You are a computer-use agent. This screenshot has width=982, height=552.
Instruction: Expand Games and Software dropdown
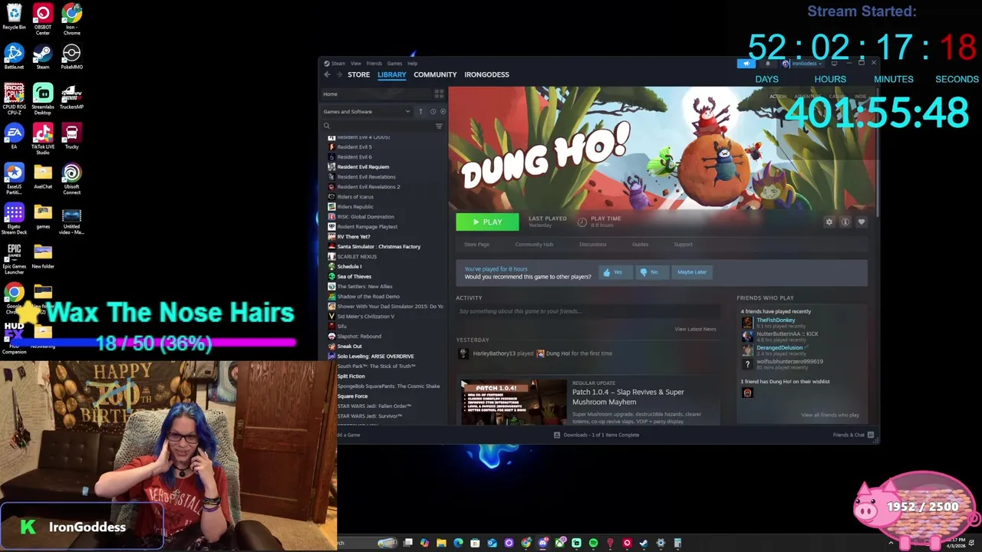367,111
